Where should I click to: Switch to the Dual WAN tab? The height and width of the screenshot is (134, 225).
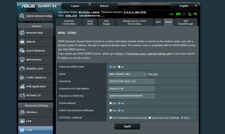[90, 23]
